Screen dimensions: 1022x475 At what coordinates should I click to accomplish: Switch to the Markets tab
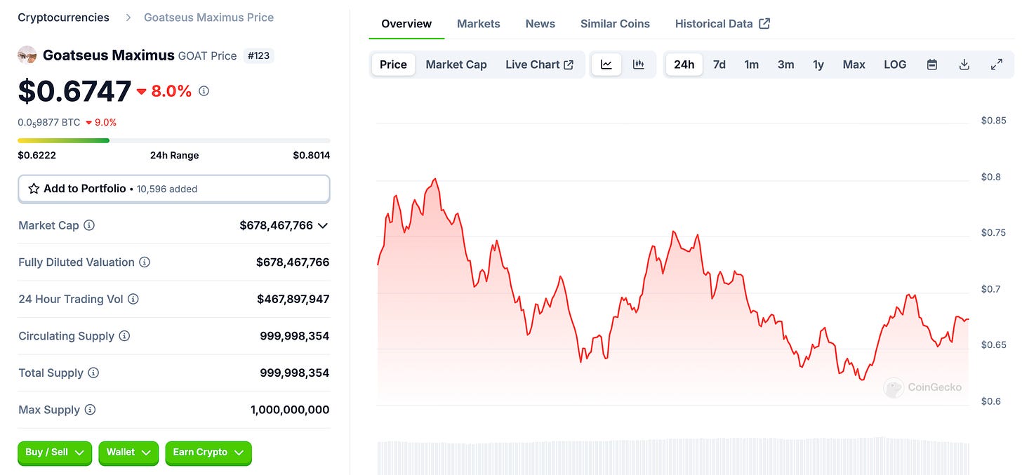click(479, 23)
